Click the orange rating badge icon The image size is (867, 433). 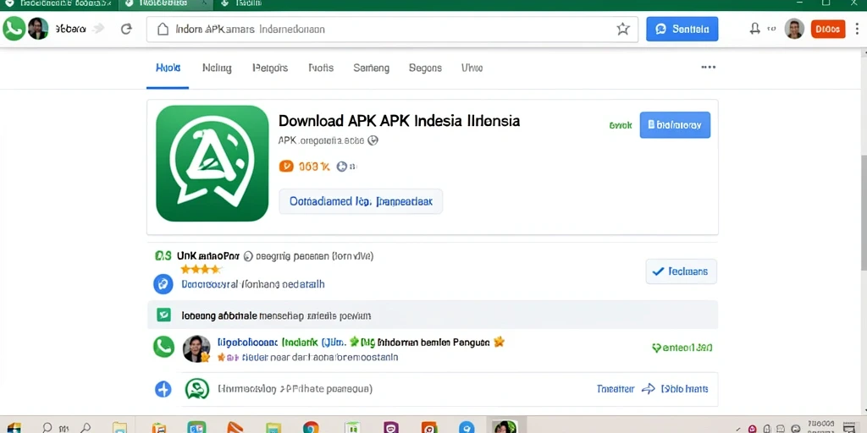pos(286,166)
